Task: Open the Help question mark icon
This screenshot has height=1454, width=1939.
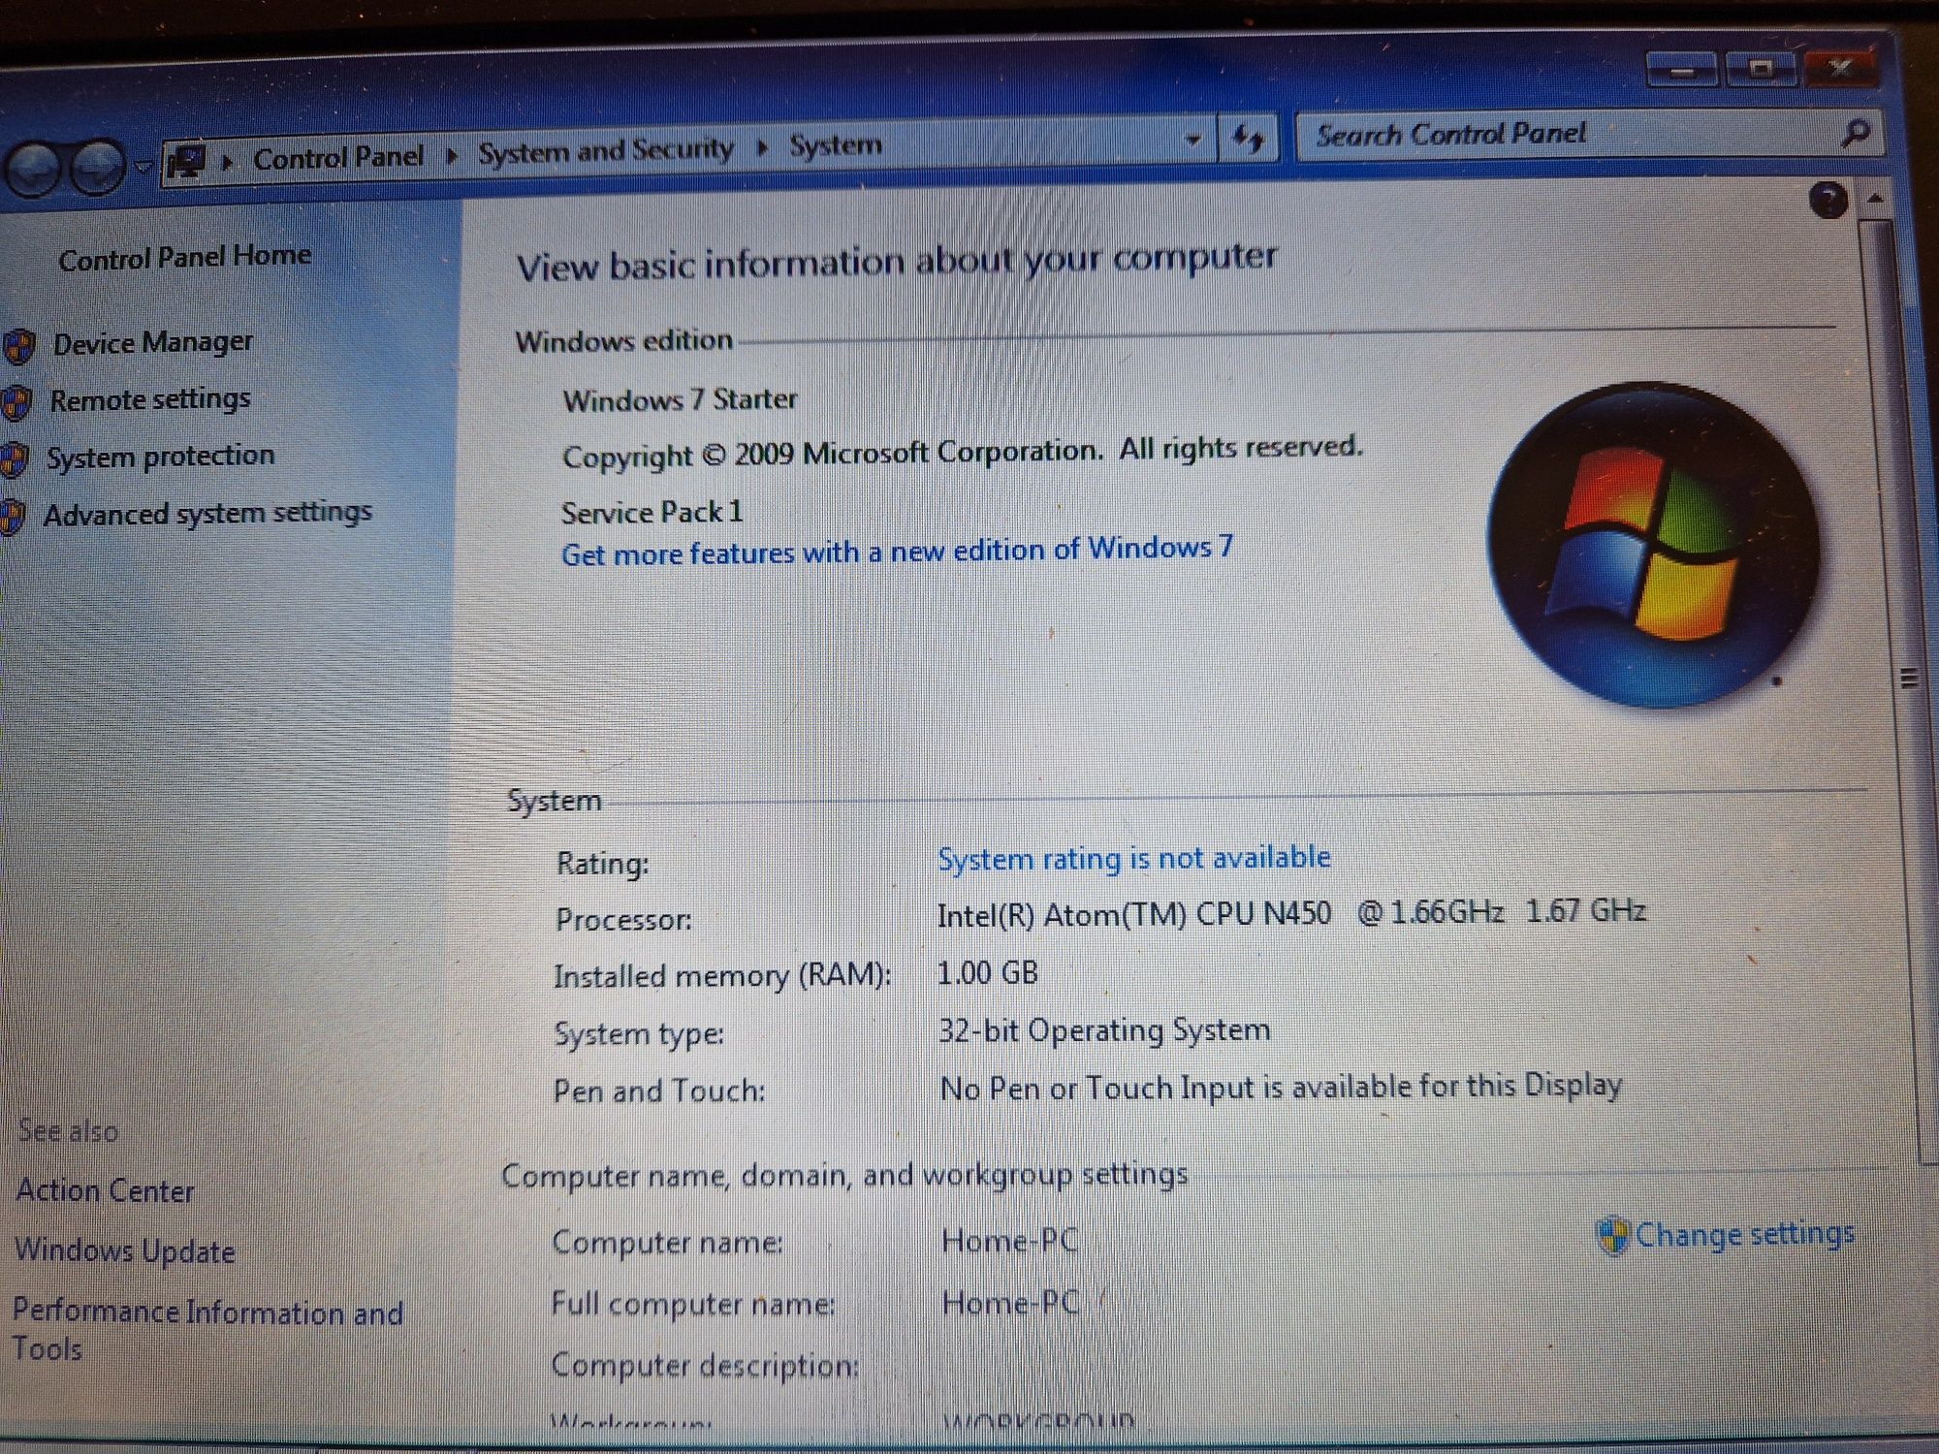Action: [x=1828, y=201]
